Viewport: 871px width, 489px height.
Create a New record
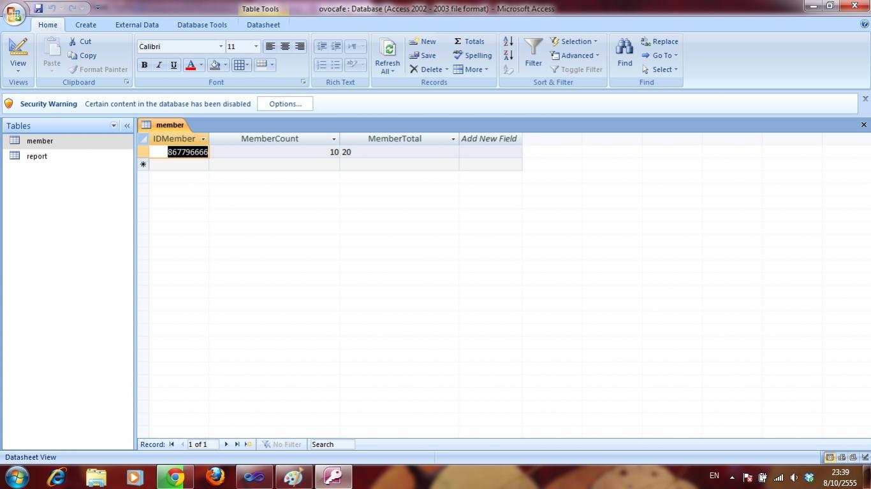coord(422,41)
